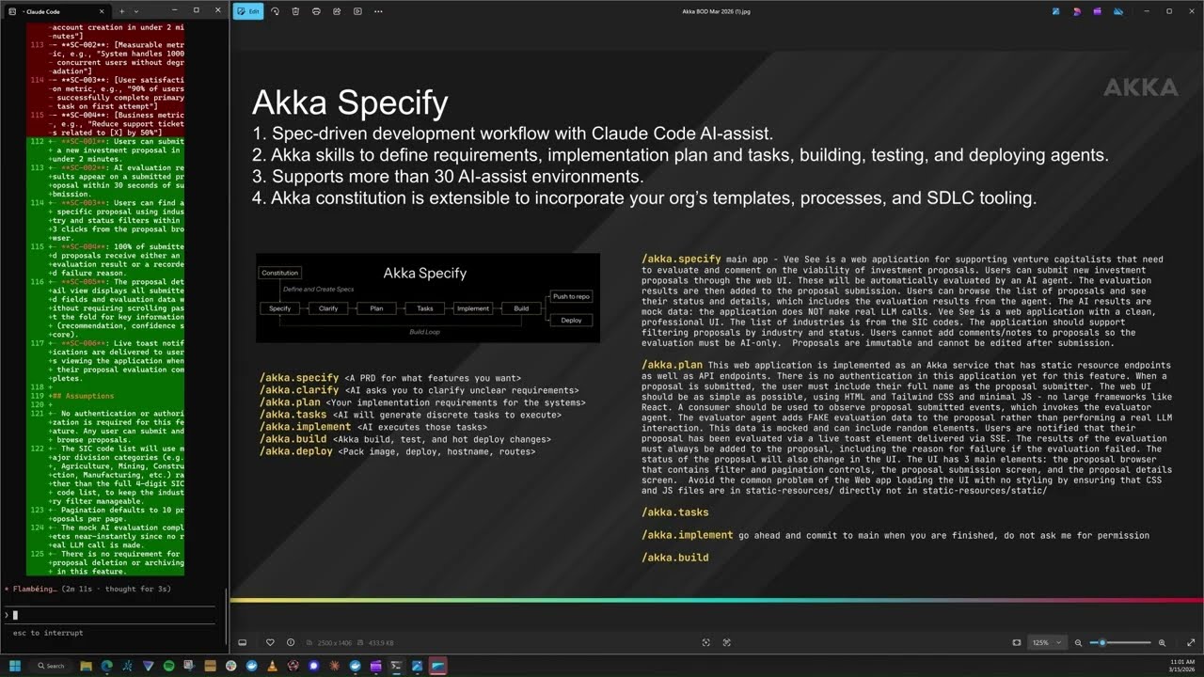Toggle the filmstrip icon in Photos

tap(243, 642)
